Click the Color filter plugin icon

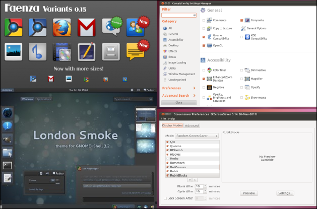[210, 70]
